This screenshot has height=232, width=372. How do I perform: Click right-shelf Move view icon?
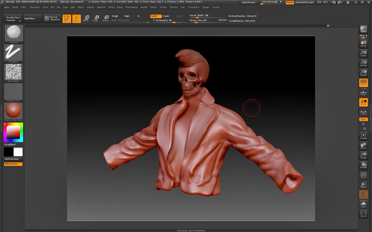(x=363, y=146)
